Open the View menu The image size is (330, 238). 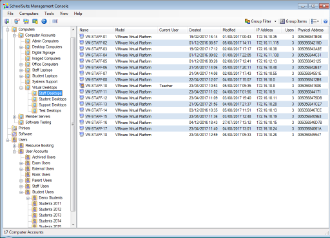[64, 14]
